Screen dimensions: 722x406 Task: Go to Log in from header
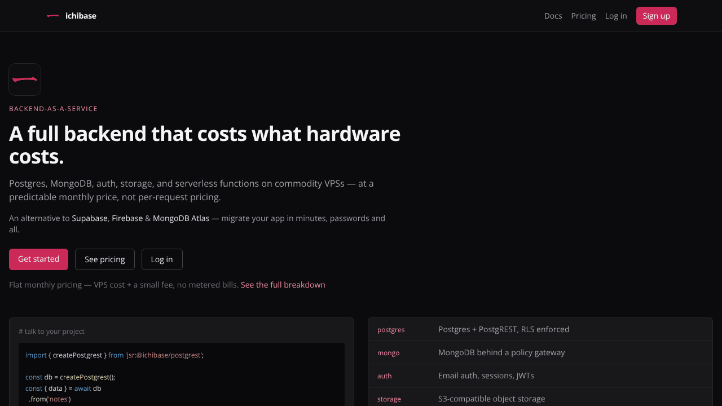click(x=616, y=16)
